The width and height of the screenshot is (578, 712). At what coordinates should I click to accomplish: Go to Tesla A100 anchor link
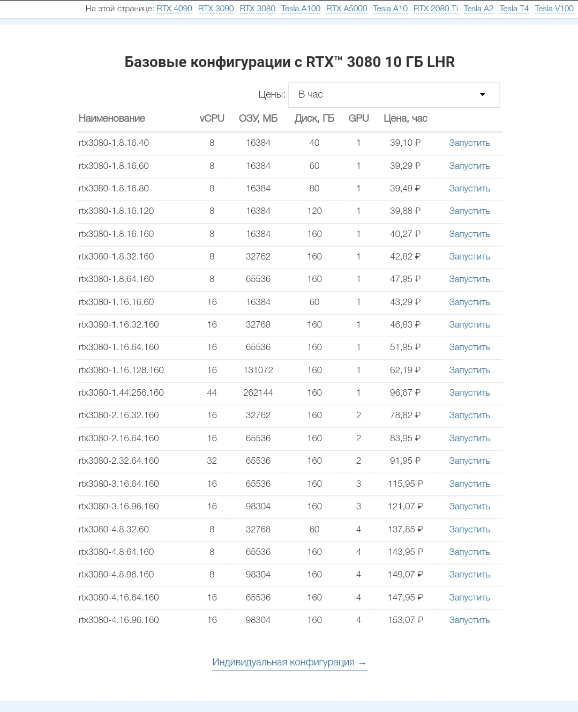[x=301, y=9]
